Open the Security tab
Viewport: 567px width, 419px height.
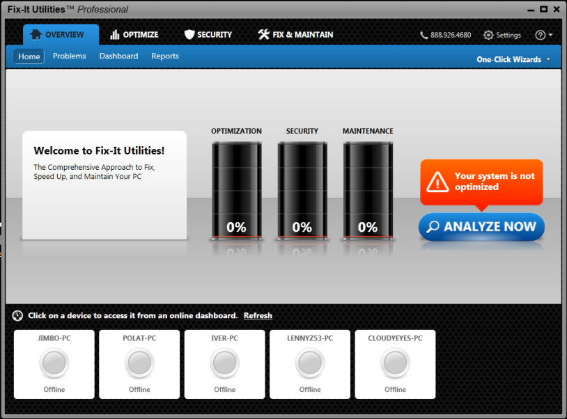[x=208, y=35]
